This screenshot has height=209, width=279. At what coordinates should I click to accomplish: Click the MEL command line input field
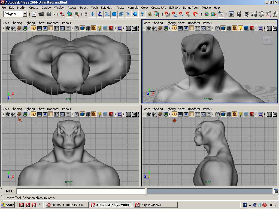81,191
